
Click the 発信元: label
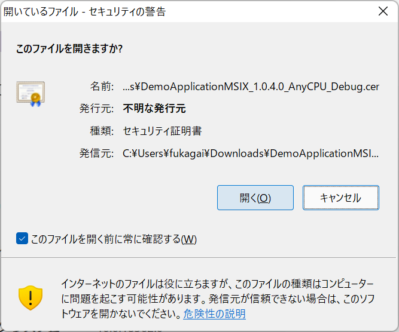(x=96, y=153)
